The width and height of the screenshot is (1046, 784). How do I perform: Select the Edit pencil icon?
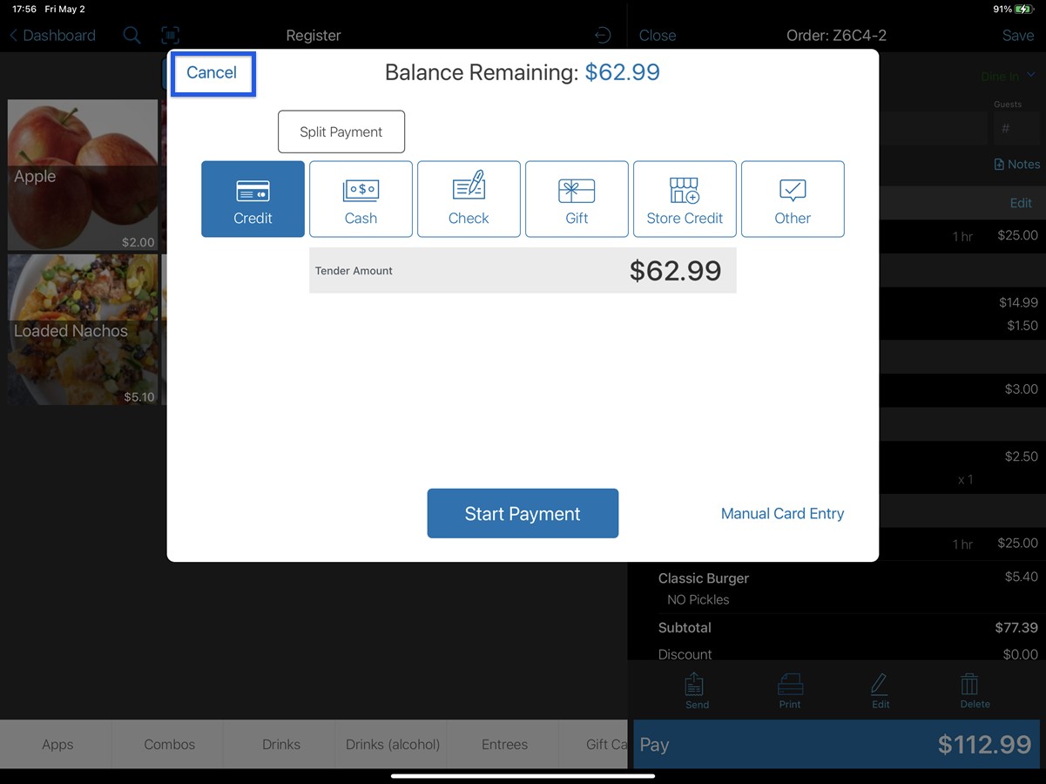click(879, 686)
